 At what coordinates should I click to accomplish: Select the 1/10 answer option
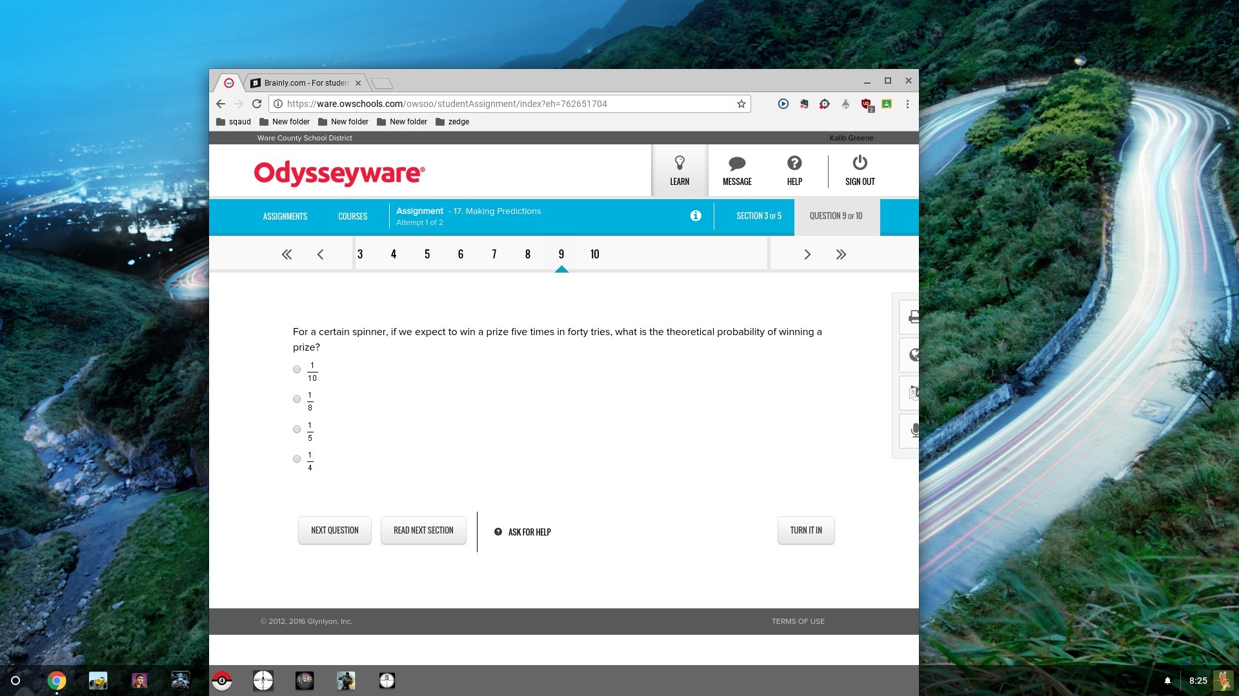tap(297, 369)
